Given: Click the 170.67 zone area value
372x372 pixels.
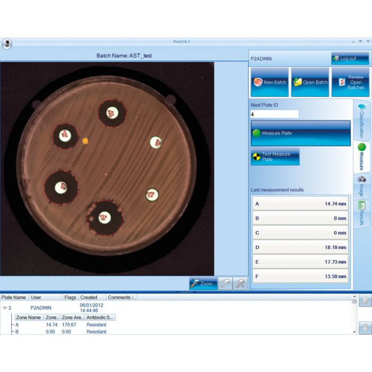Looking at the screenshot, I should [69, 325].
